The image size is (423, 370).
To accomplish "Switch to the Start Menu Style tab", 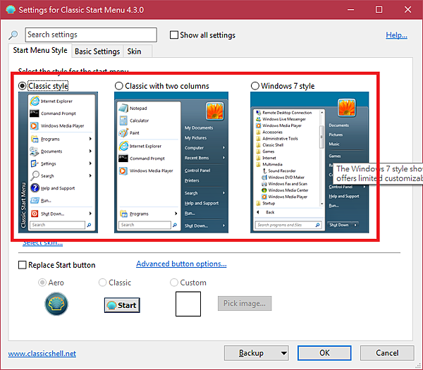I will point(40,51).
